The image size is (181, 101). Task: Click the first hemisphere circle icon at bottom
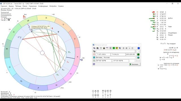pyautogui.click(x=103, y=91)
